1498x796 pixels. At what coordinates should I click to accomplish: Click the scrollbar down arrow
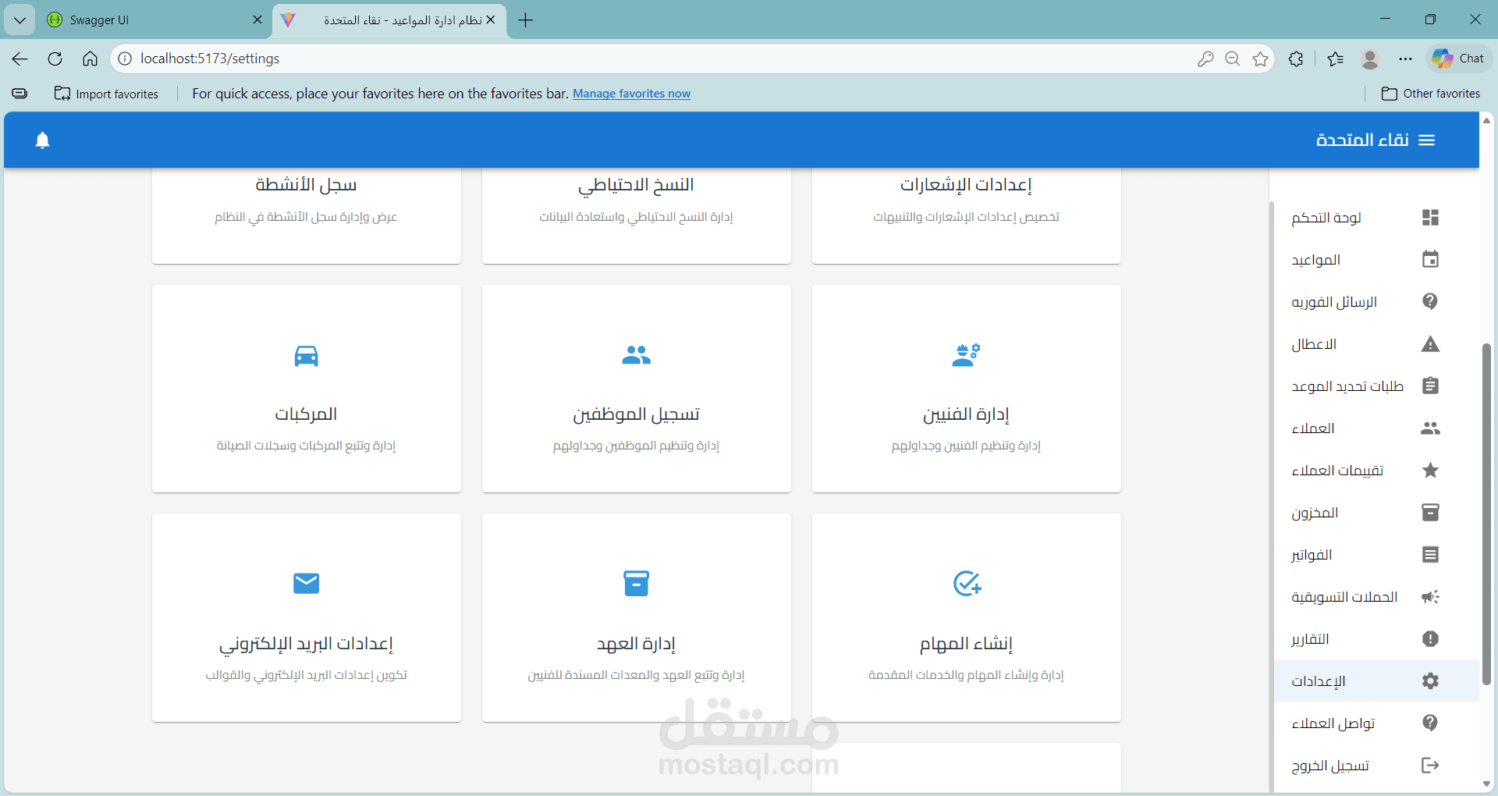tap(1486, 784)
